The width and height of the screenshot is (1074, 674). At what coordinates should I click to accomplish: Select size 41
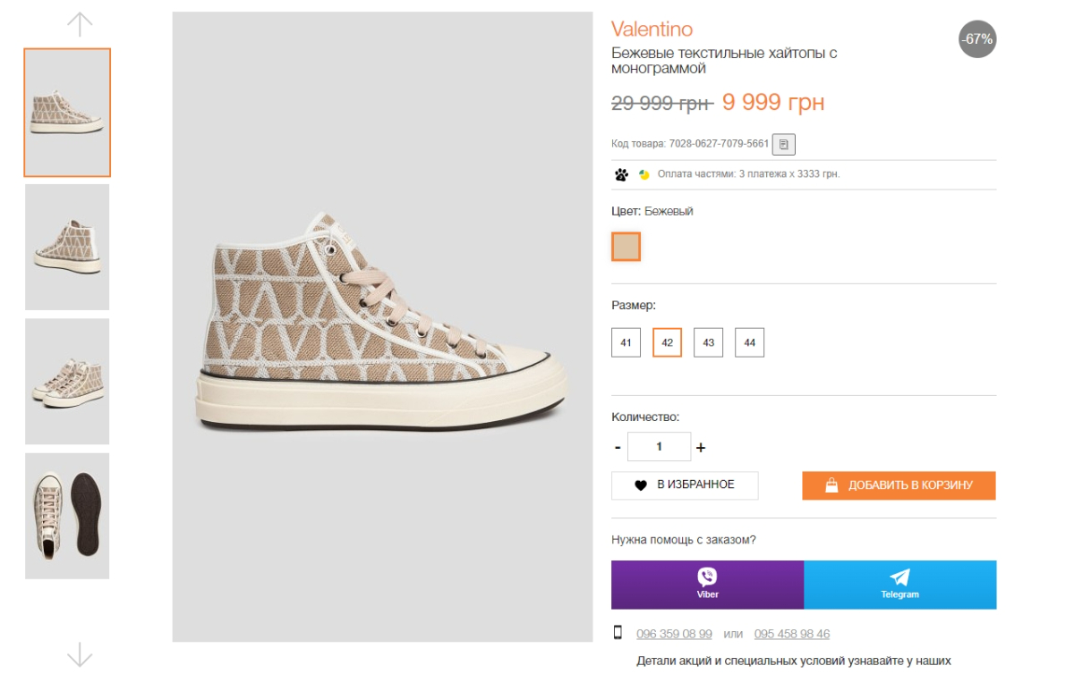pos(626,342)
